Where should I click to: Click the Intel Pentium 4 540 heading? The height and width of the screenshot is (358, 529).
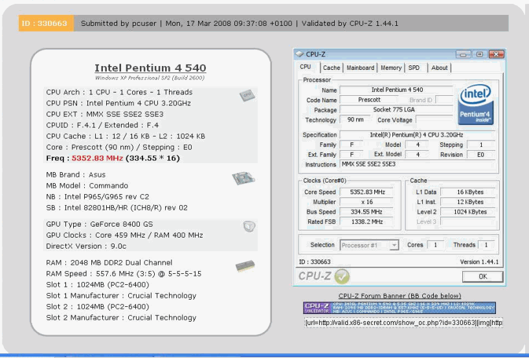click(x=150, y=68)
